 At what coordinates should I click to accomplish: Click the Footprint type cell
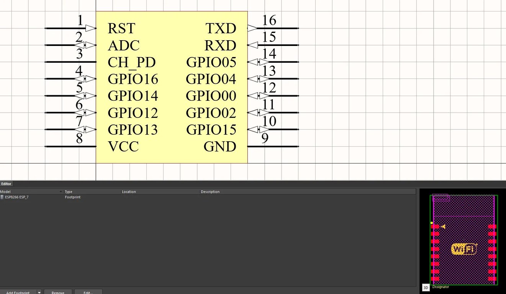(73, 197)
